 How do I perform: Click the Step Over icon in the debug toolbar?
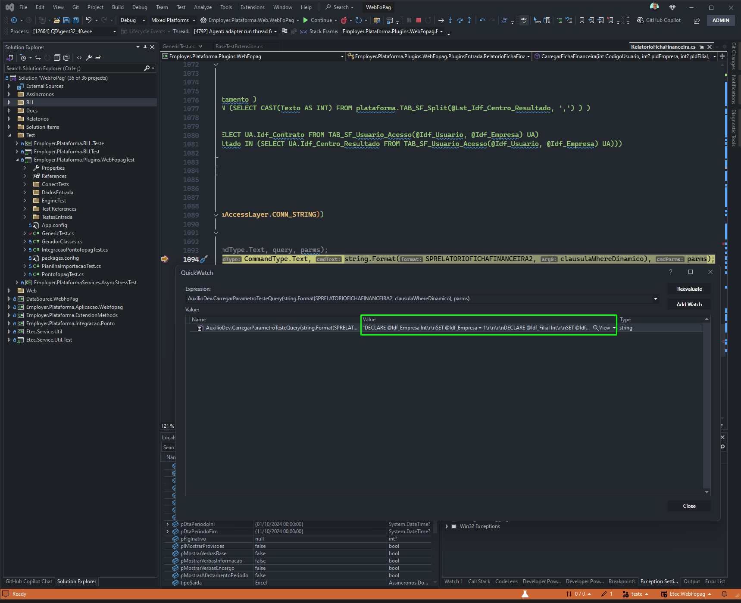[x=460, y=20]
